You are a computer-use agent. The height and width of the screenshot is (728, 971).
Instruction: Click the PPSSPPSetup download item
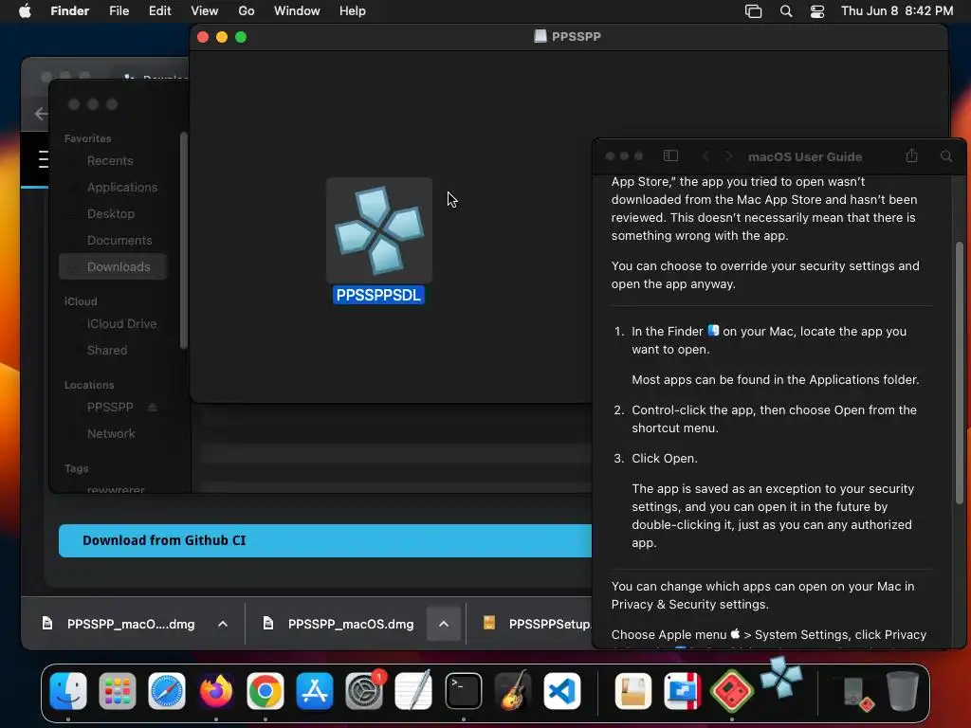pos(537,624)
